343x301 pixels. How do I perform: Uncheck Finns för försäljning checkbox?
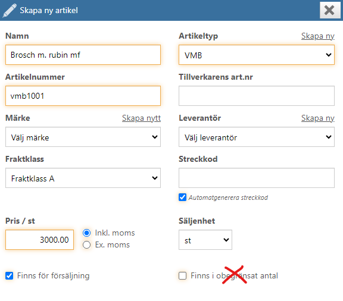pos(9,275)
